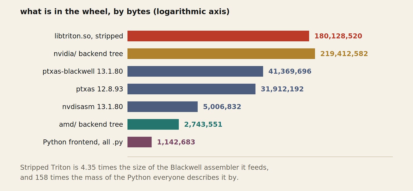Click the caption line starting 'and 158 times'
This screenshot has height=191, width=413.
pyautogui.click(x=129, y=178)
